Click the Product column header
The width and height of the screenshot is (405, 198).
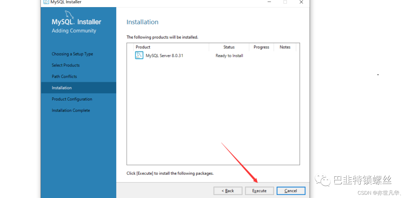(x=171, y=47)
